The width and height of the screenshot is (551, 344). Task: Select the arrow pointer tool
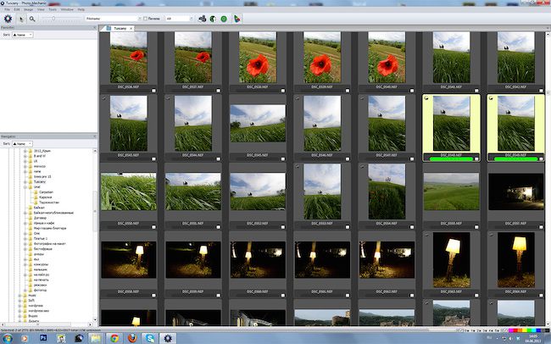pos(21,19)
